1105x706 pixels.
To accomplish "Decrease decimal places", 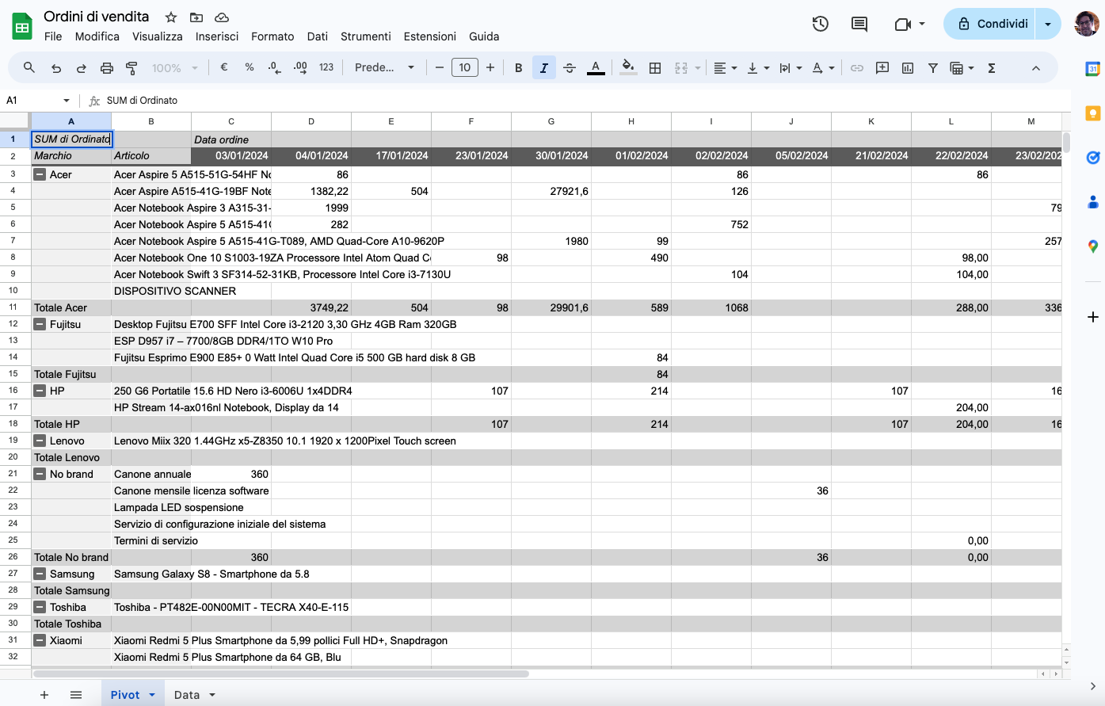I will click(x=275, y=68).
